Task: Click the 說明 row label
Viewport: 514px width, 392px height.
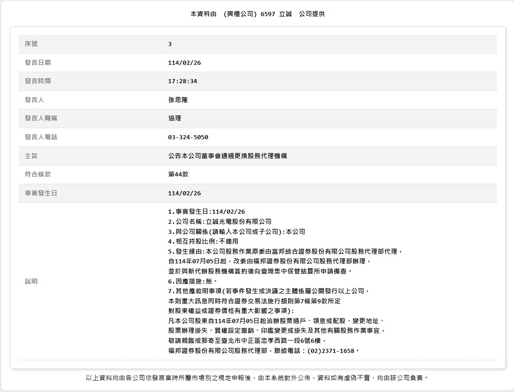Action: pyautogui.click(x=31, y=281)
